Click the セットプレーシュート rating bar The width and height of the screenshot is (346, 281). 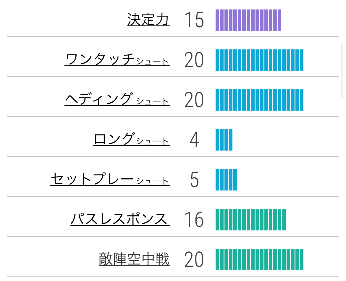coord(226,180)
